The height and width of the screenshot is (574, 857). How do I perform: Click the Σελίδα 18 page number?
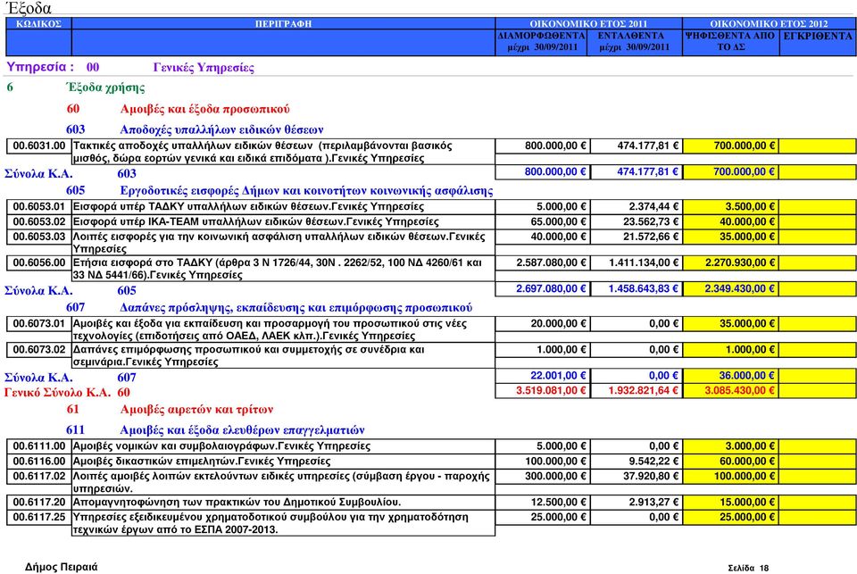click(x=748, y=568)
